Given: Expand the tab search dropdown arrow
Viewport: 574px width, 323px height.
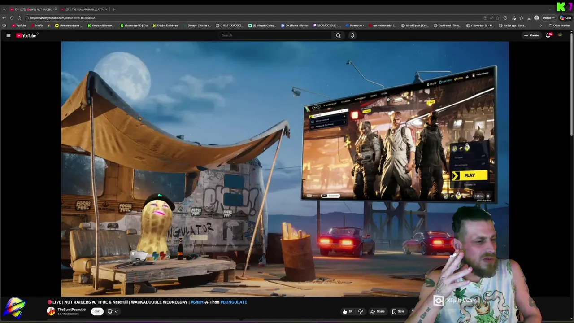Looking at the screenshot, I should (x=4, y=9).
